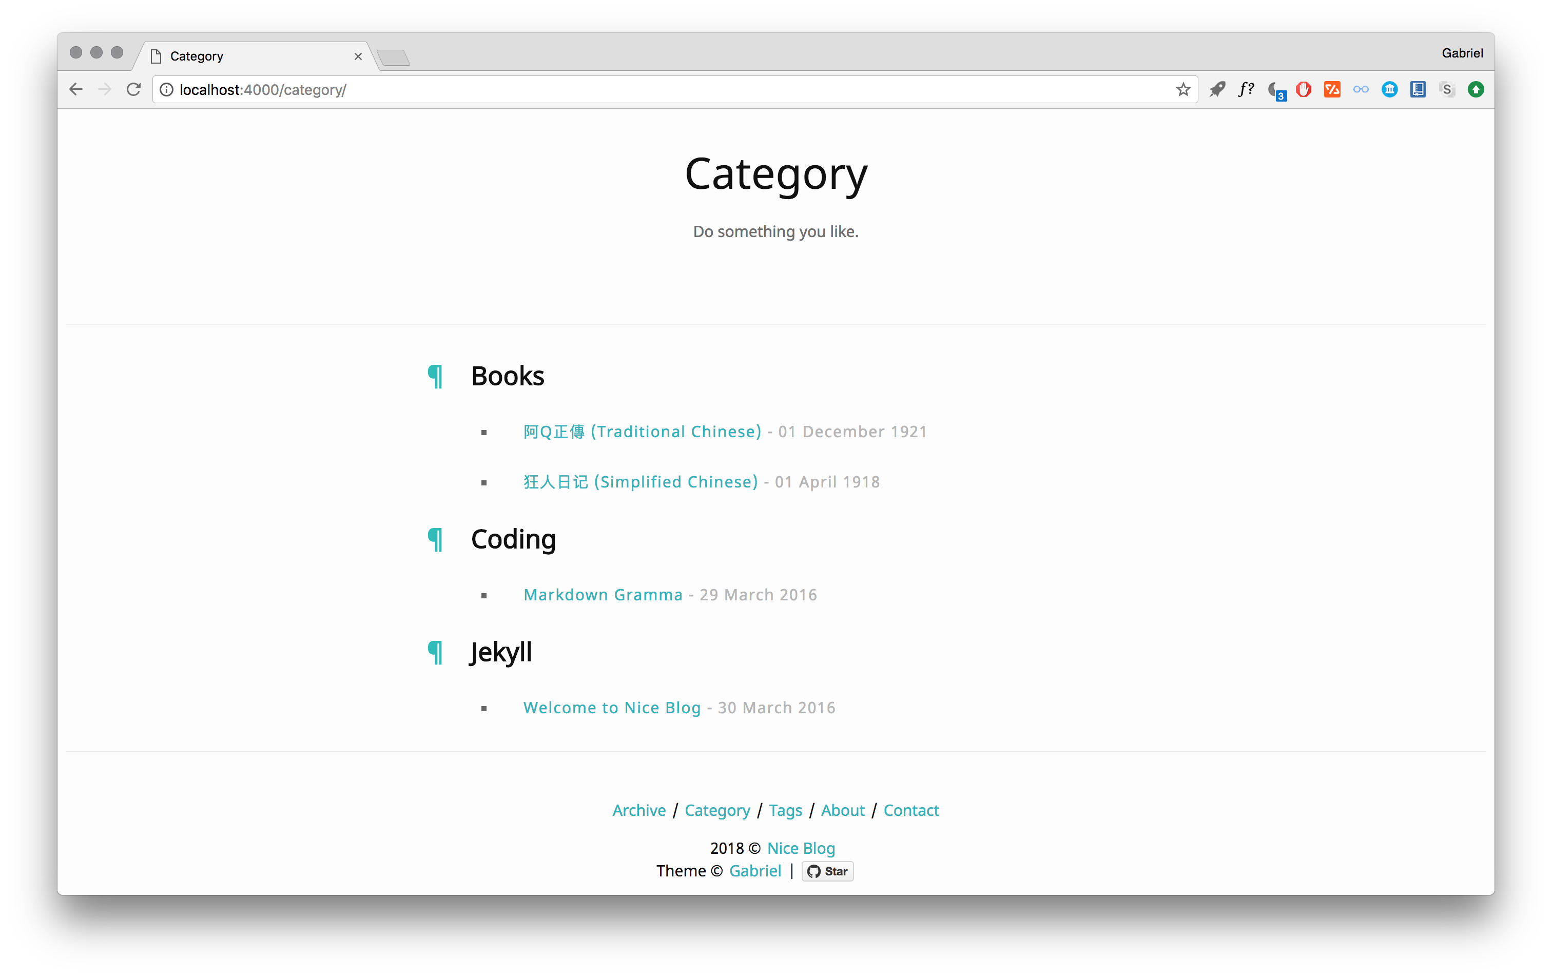Click the Nice Blog footer link
This screenshot has width=1552, height=977.
(x=801, y=848)
